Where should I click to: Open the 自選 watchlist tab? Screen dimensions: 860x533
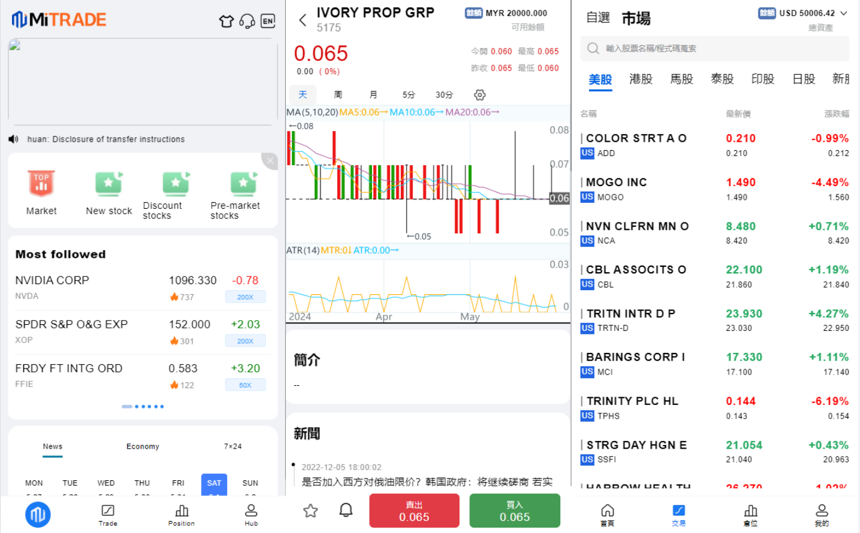click(598, 18)
